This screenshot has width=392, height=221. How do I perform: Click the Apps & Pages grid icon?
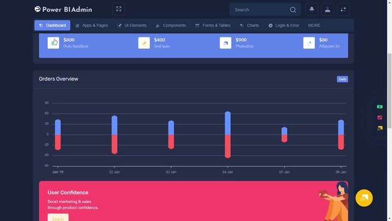77,26
